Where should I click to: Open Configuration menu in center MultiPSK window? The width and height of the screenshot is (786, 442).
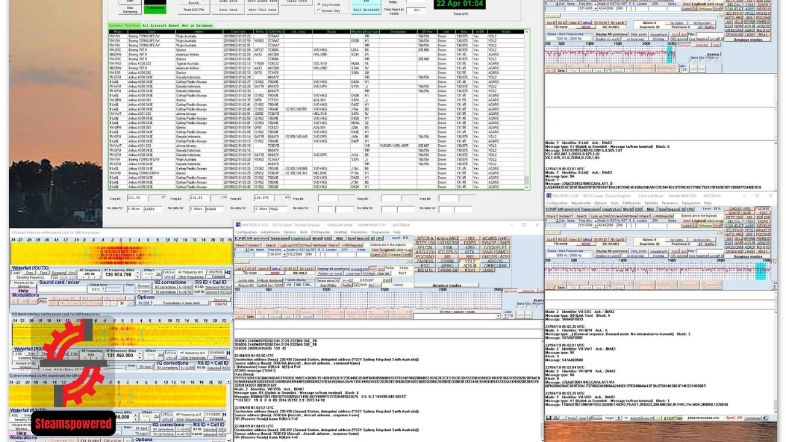pos(246,232)
